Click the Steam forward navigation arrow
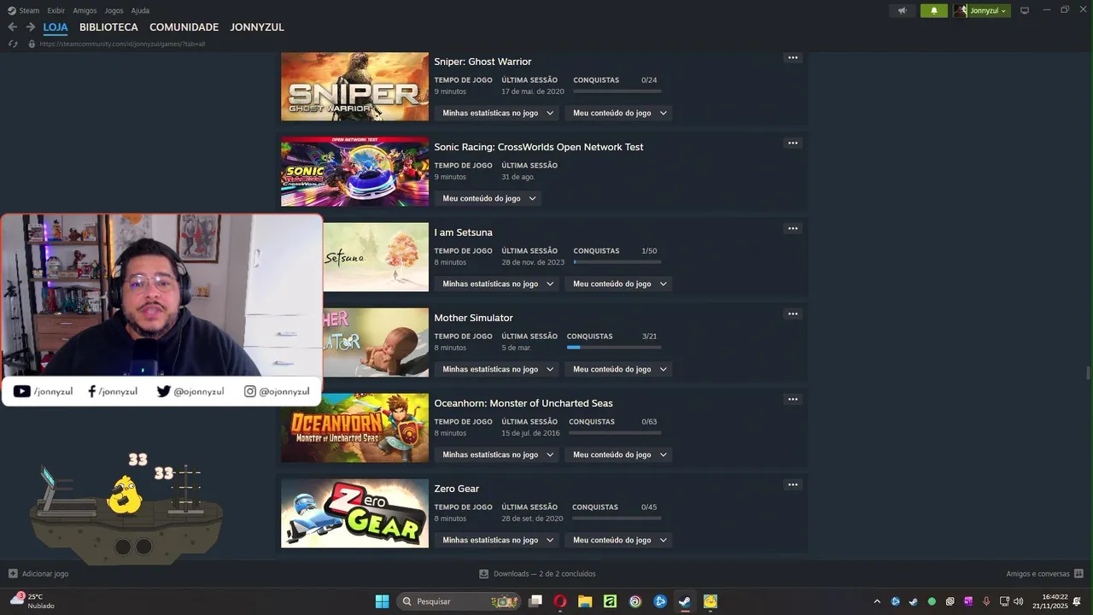 click(31, 27)
